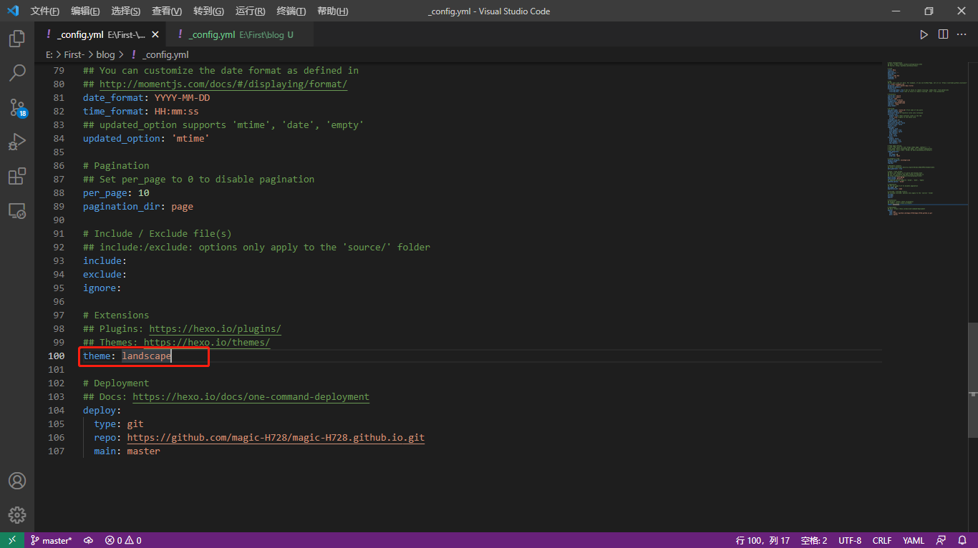Open the one-command-deployment docs link
This screenshot has height=548, width=978.
(251, 397)
